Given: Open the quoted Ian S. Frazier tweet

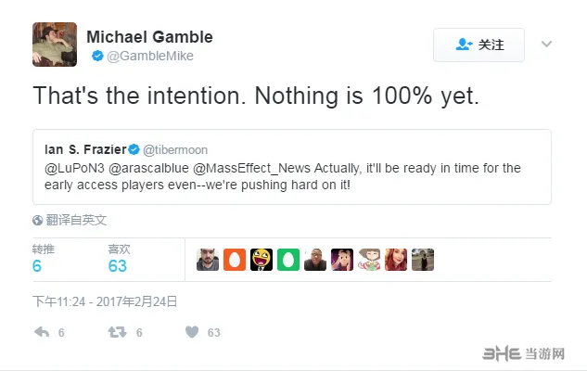Looking at the screenshot, I should pyautogui.click(x=292, y=167).
